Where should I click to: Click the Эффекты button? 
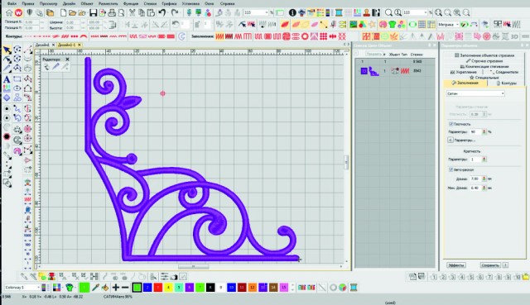click(x=456, y=265)
